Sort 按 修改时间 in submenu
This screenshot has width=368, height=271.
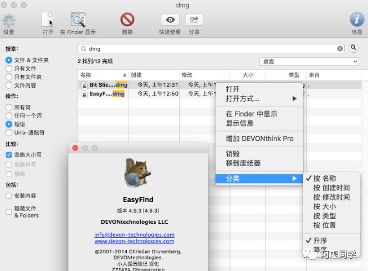pyautogui.click(x=331, y=197)
